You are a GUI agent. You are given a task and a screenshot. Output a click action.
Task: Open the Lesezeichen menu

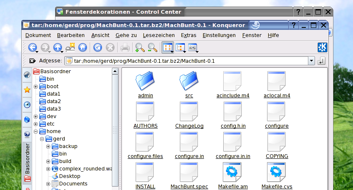click(159, 35)
